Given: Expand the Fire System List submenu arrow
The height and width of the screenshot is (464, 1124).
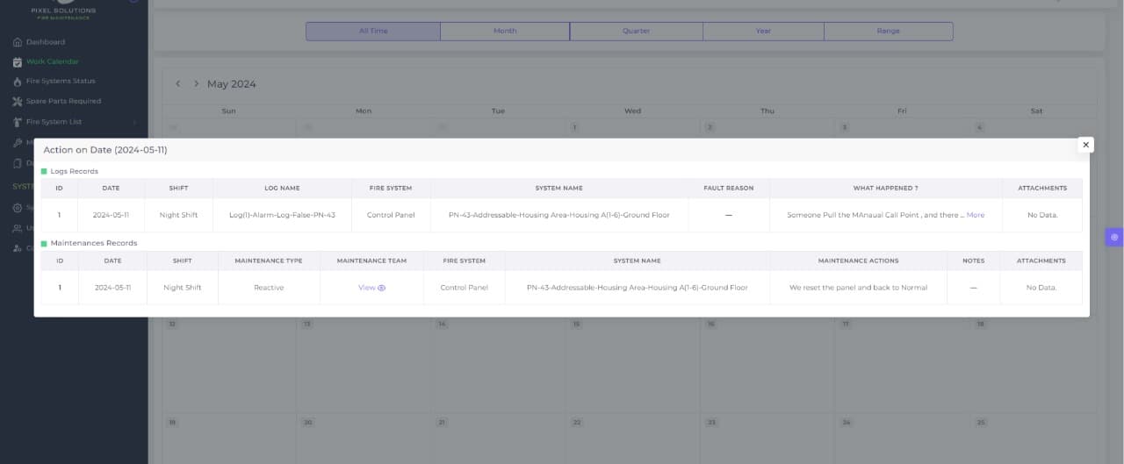Looking at the screenshot, I should [134, 122].
